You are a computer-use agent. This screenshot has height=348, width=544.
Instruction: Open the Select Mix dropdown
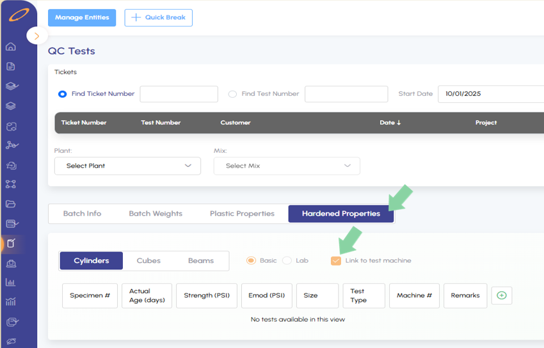tap(287, 166)
